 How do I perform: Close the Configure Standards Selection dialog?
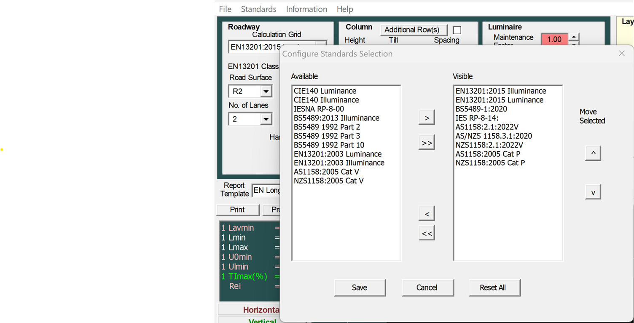click(x=621, y=53)
